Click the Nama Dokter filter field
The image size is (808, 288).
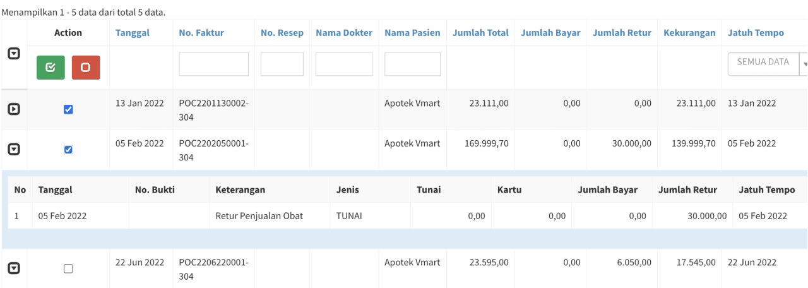point(344,64)
